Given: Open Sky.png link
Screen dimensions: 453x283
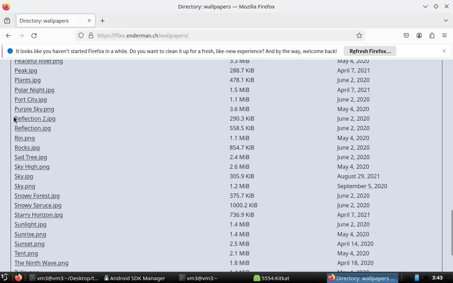Looking at the screenshot, I should pyautogui.click(x=25, y=186).
